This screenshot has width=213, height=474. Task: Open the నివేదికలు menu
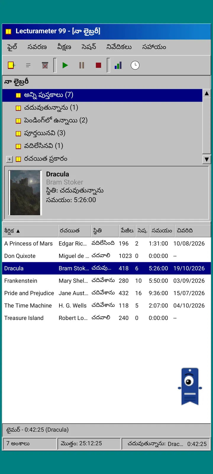(119, 47)
